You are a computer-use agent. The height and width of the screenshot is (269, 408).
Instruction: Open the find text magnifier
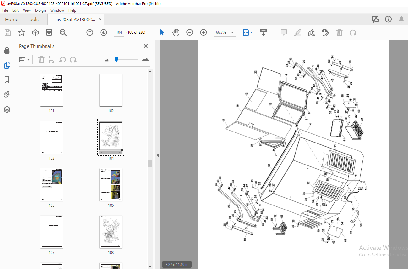pos(63,32)
